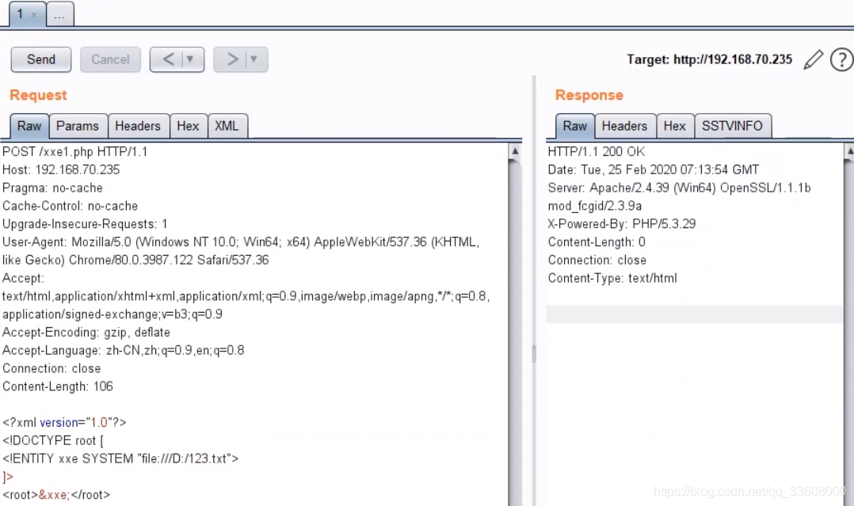This screenshot has width=854, height=506.
Task: Select Repeater tab 1
Action: click(x=20, y=14)
